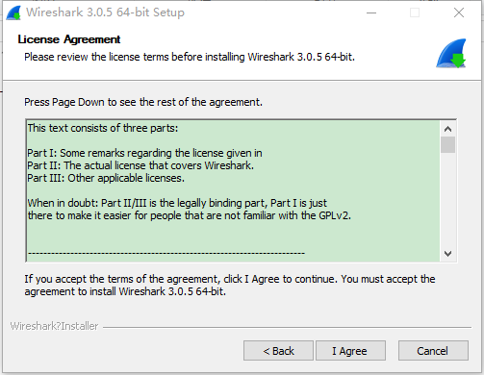Click the window title 'Wireshark 3.0.5 64-bit Setup'
Screen dimensions: 484x375
coord(105,12)
